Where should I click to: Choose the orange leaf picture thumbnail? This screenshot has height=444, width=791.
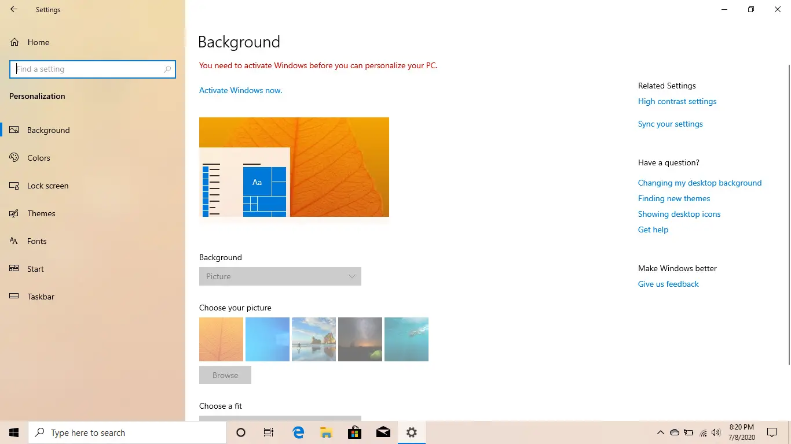coord(221,339)
